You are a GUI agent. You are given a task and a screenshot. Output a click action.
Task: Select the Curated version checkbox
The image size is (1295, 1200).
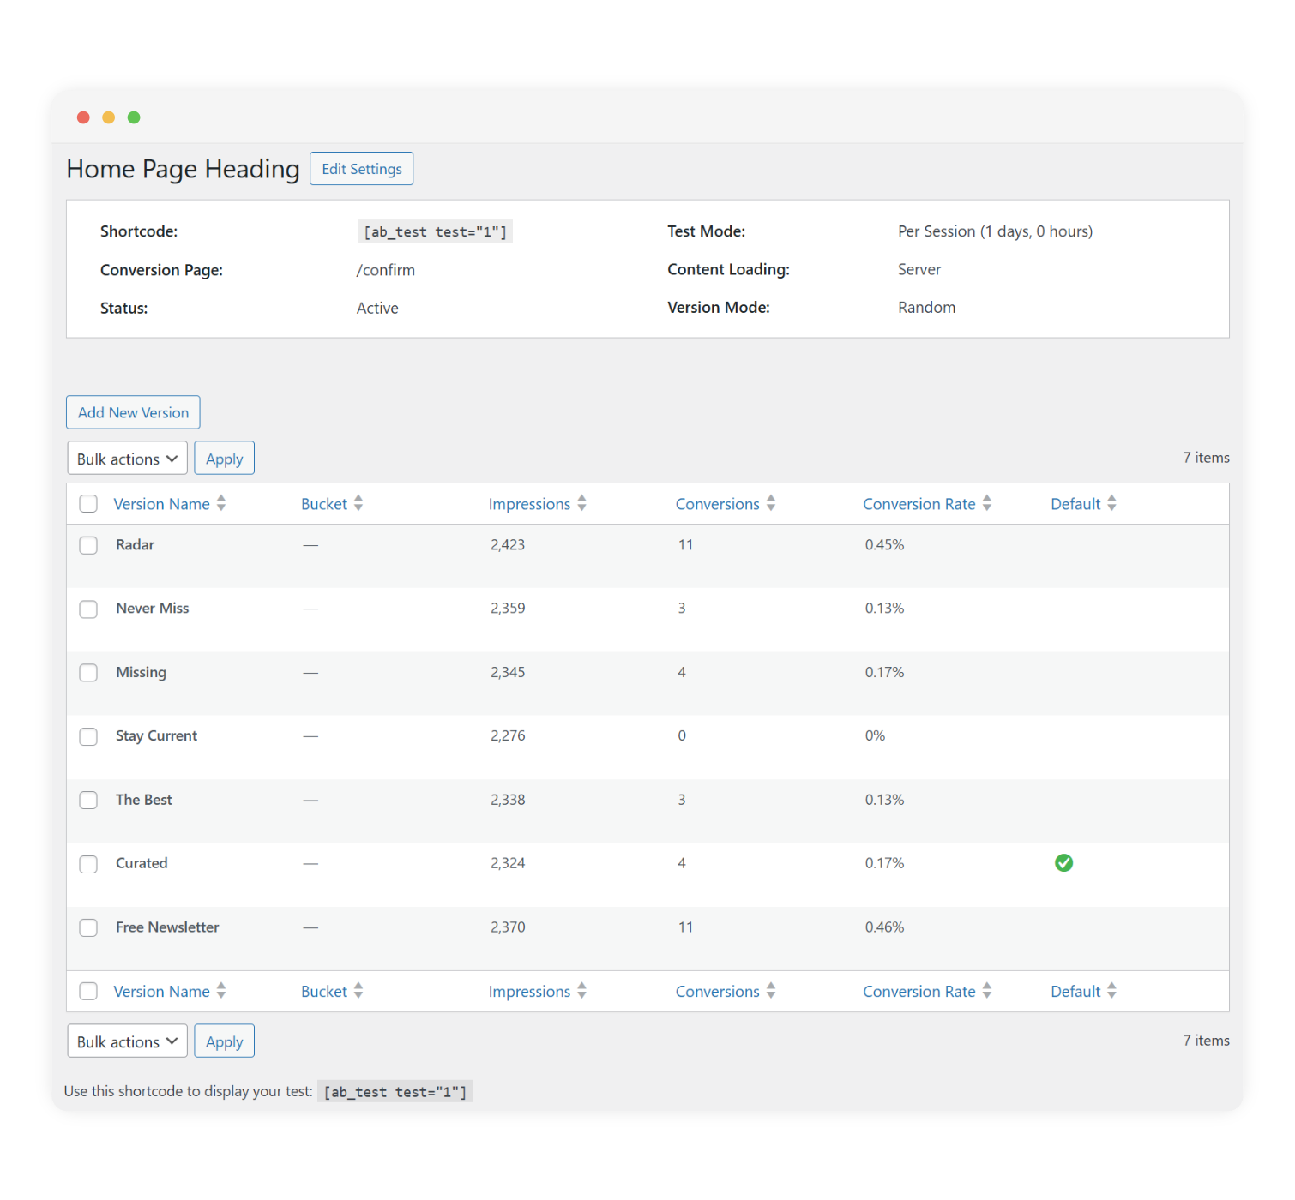coord(88,864)
